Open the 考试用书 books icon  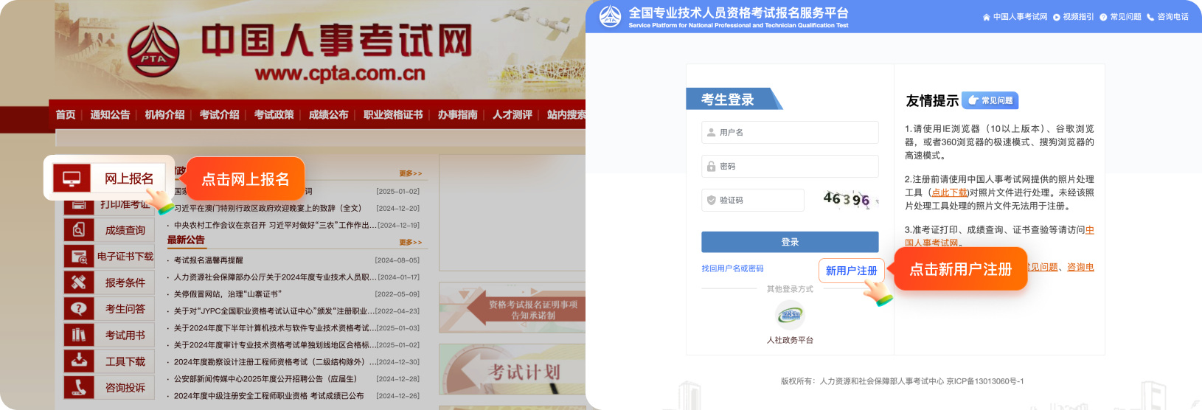click(x=79, y=335)
